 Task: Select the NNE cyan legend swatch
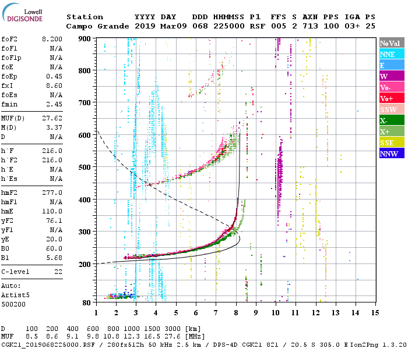pyautogui.click(x=392, y=54)
